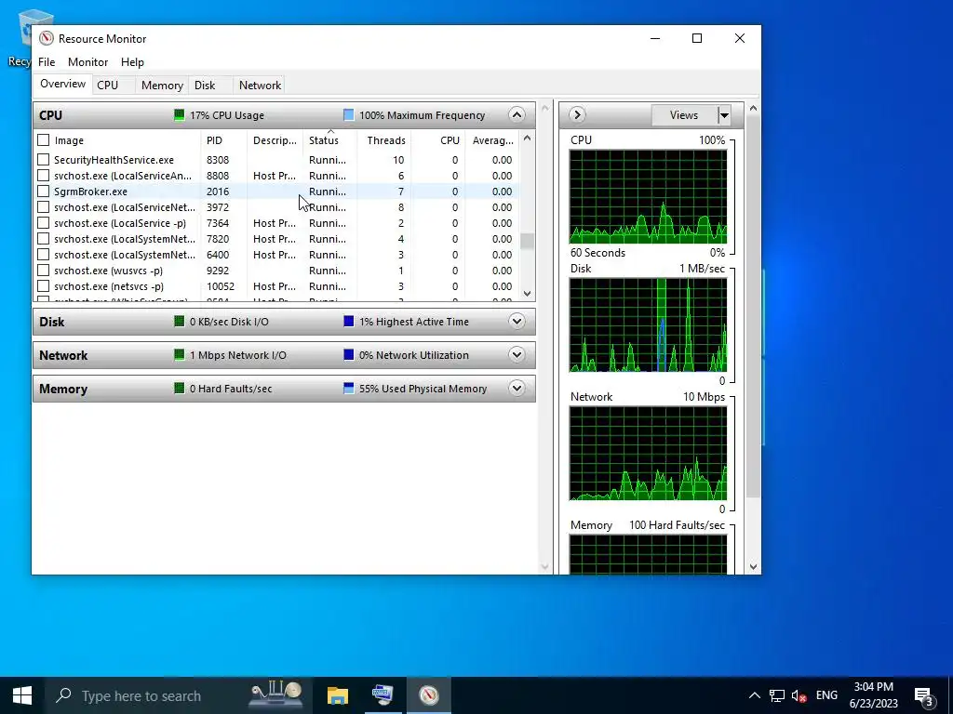Check the svchost.exe PID 7820 checkbox
The image size is (953, 714).
point(43,239)
